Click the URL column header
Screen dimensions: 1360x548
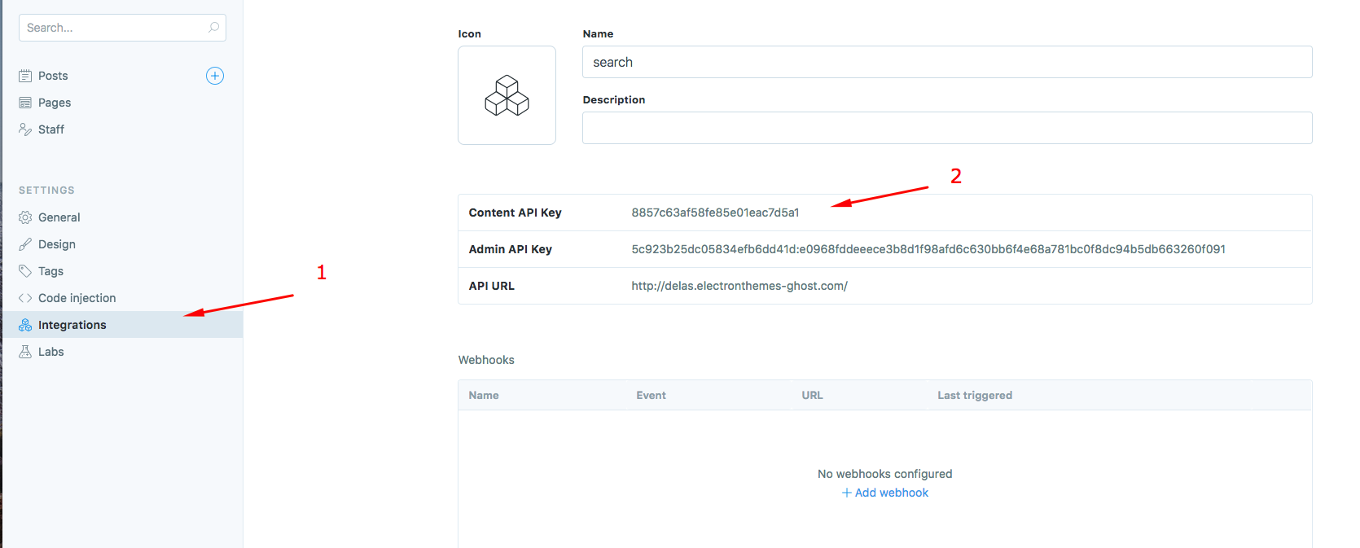click(812, 395)
